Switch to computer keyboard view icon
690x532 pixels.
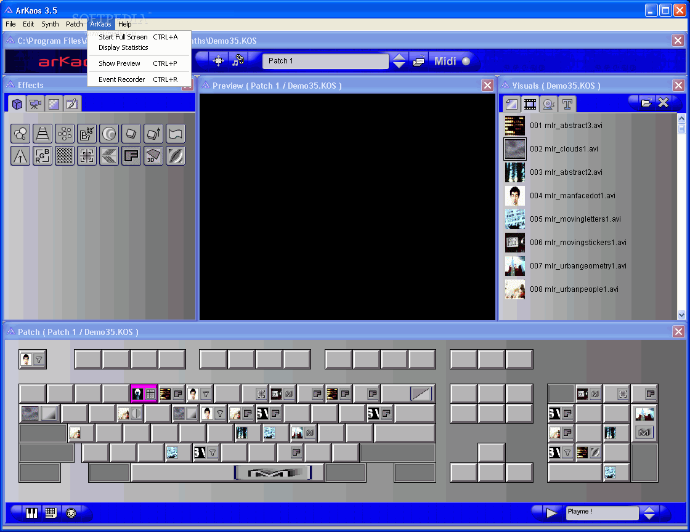51,513
